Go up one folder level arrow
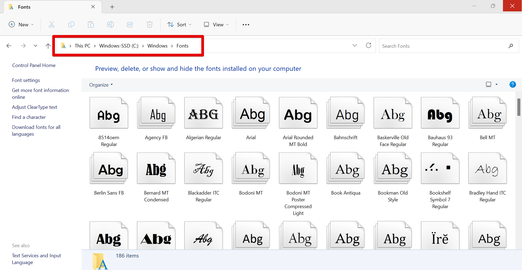Screen dimensions: 522x270 pyautogui.click(x=48, y=46)
